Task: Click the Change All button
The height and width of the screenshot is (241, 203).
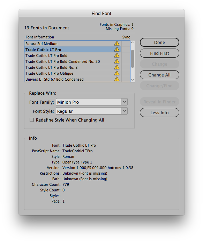Action: [159, 75]
